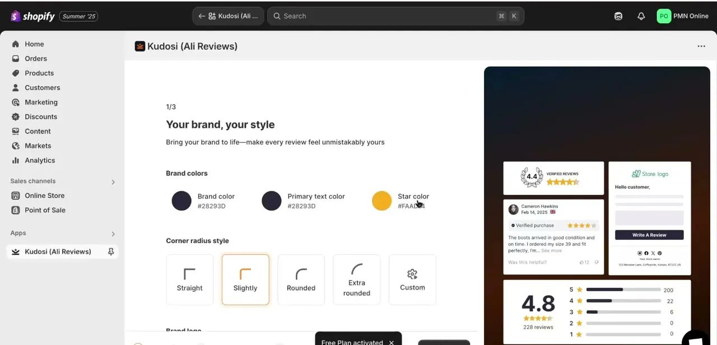Open the chat widget bubble
717x345 pixels.
[x=696, y=339]
